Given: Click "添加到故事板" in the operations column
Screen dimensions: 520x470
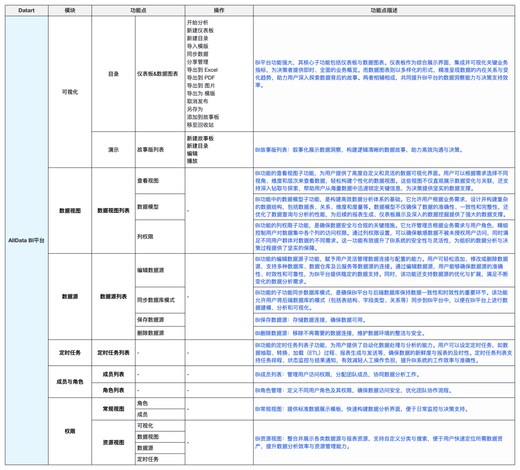Looking at the screenshot, I should (x=203, y=117).
